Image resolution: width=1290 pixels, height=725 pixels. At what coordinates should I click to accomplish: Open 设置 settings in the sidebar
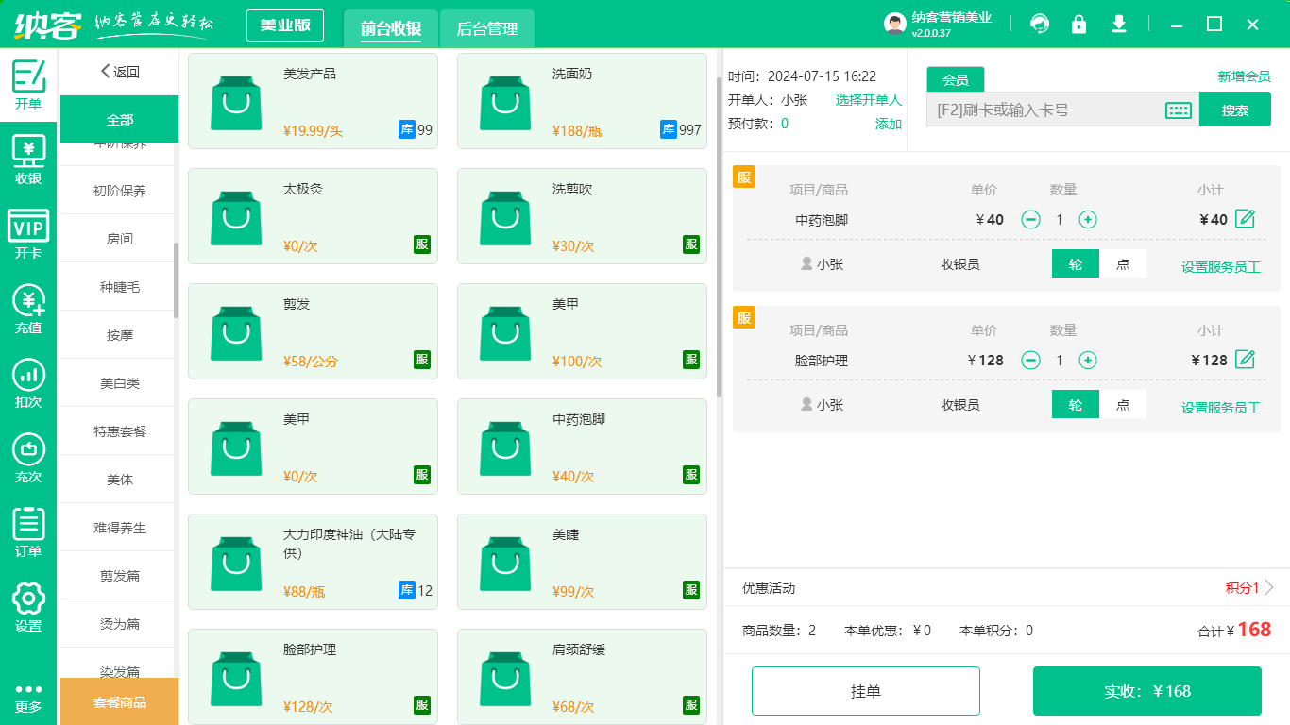(x=28, y=609)
